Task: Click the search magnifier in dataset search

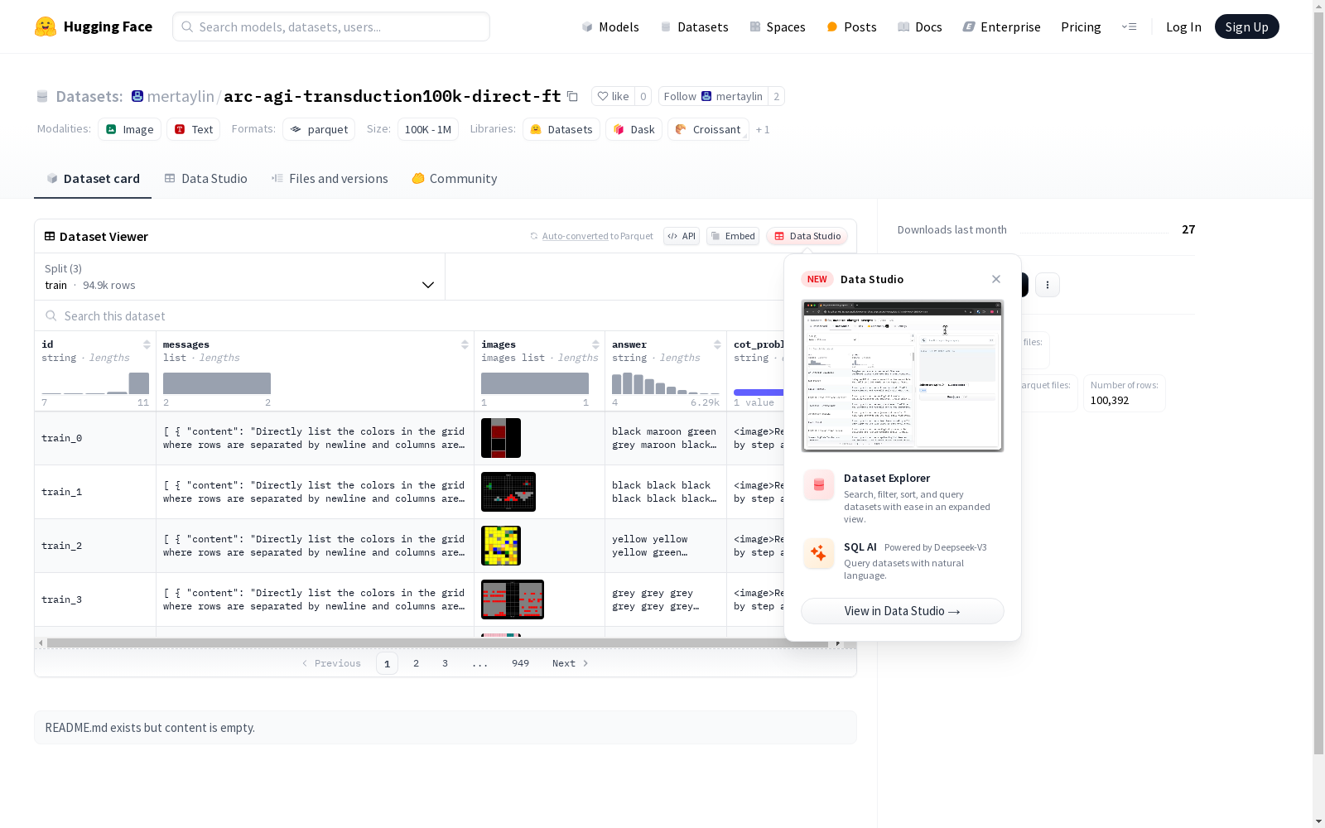Action: click(51, 315)
